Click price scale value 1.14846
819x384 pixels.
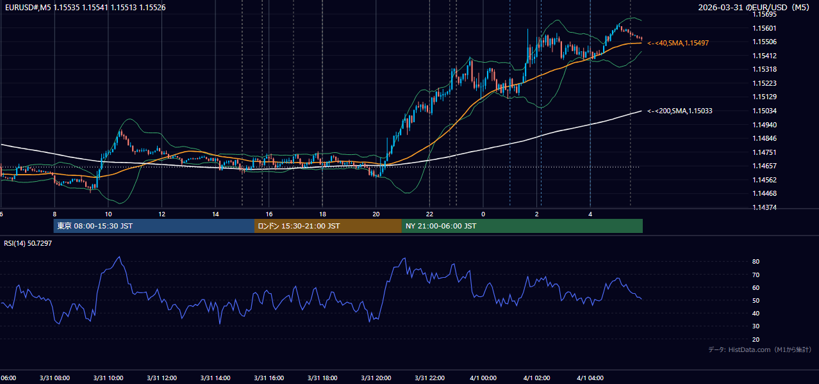pos(764,138)
